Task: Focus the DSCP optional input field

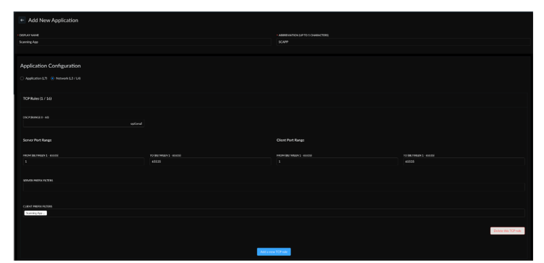Action: 84,123
